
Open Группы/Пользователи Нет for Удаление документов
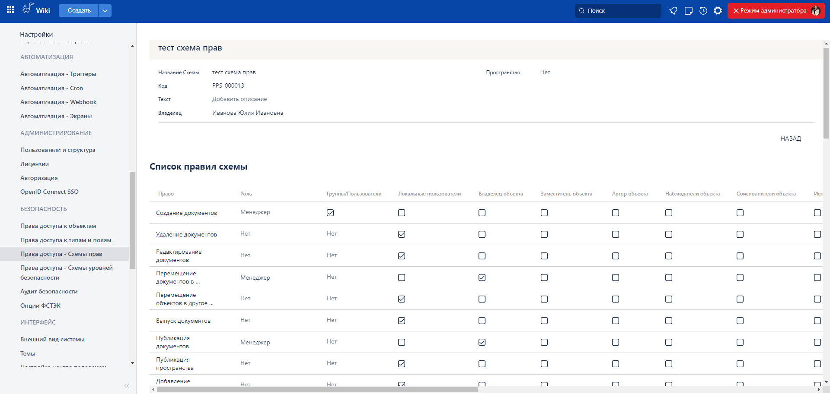click(332, 233)
